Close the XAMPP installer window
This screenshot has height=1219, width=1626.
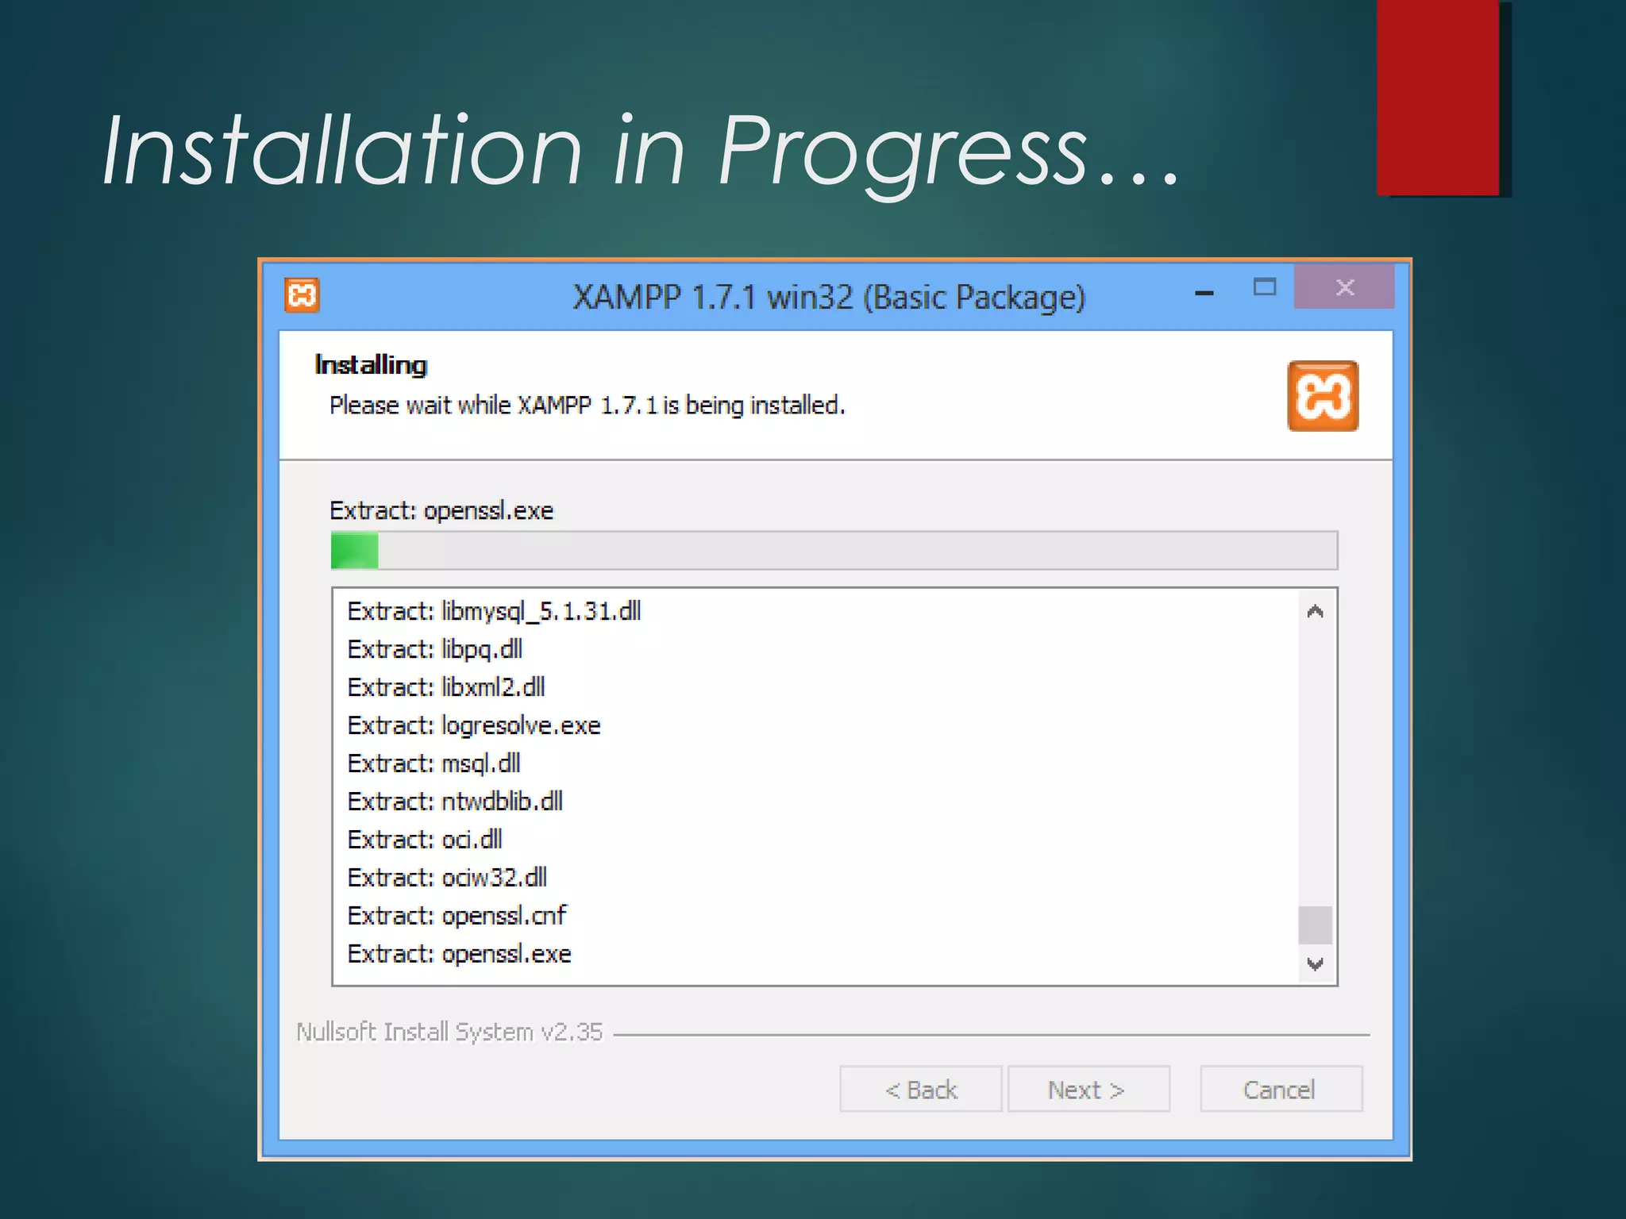(x=1344, y=287)
